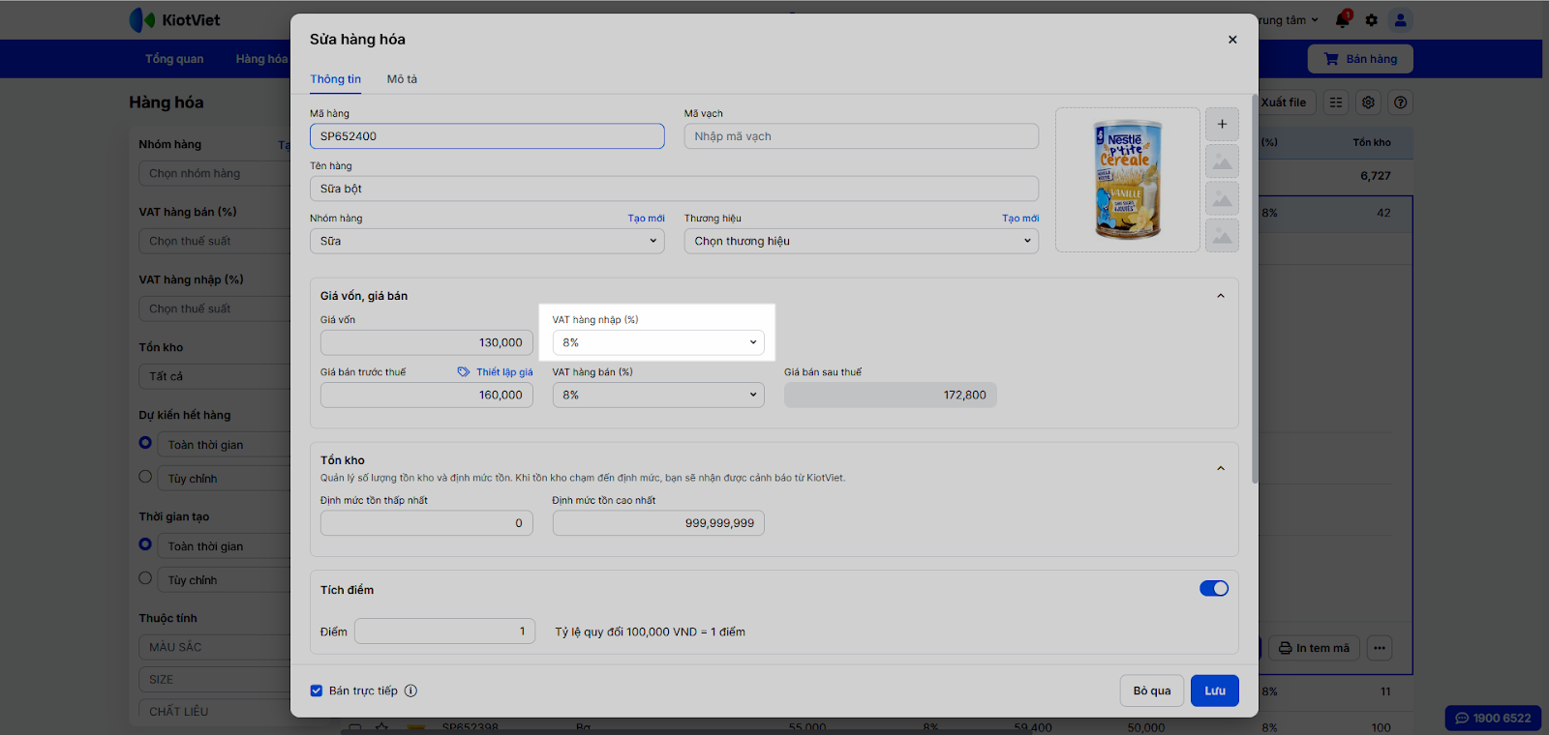Screen dimensions: 1549x735
Task: Select Toàn thời gian under Thời gian tạo
Action: click(145, 544)
